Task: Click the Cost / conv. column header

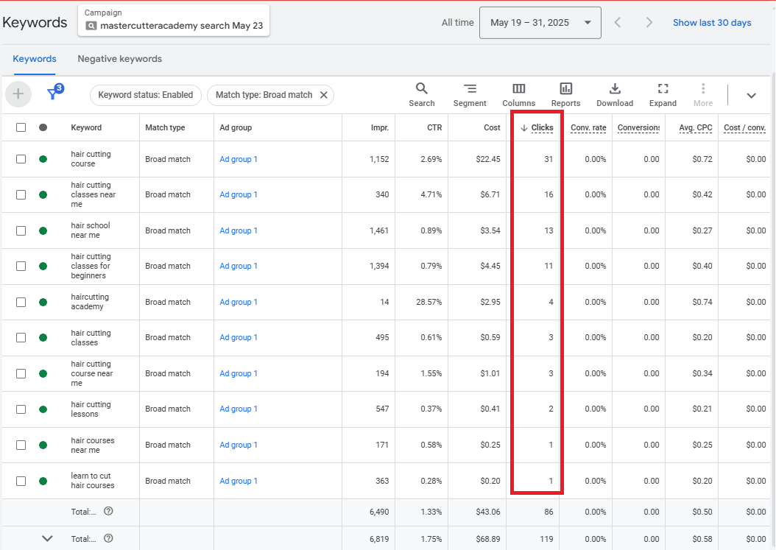Action: (x=744, y=127)
